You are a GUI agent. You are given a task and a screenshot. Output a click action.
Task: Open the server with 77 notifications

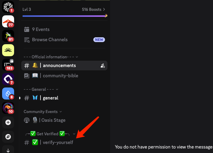(8, 21)
